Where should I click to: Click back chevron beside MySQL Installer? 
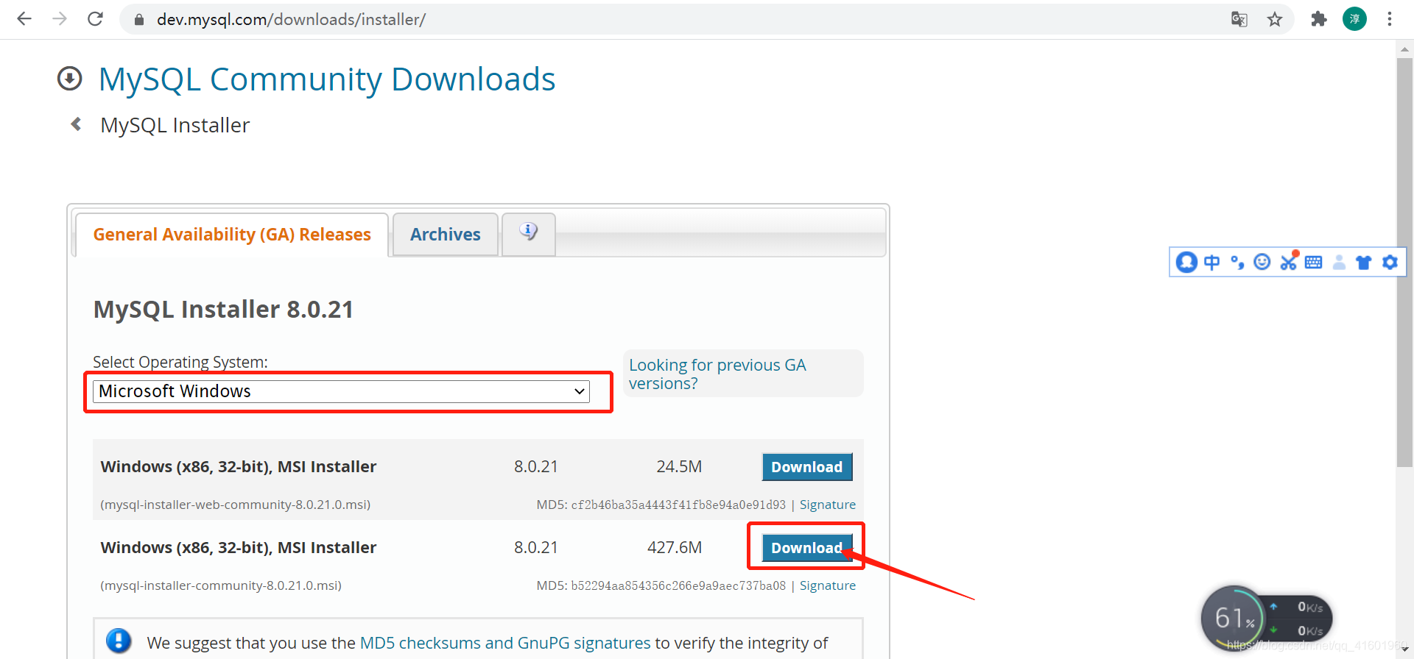tap(76, 124)
